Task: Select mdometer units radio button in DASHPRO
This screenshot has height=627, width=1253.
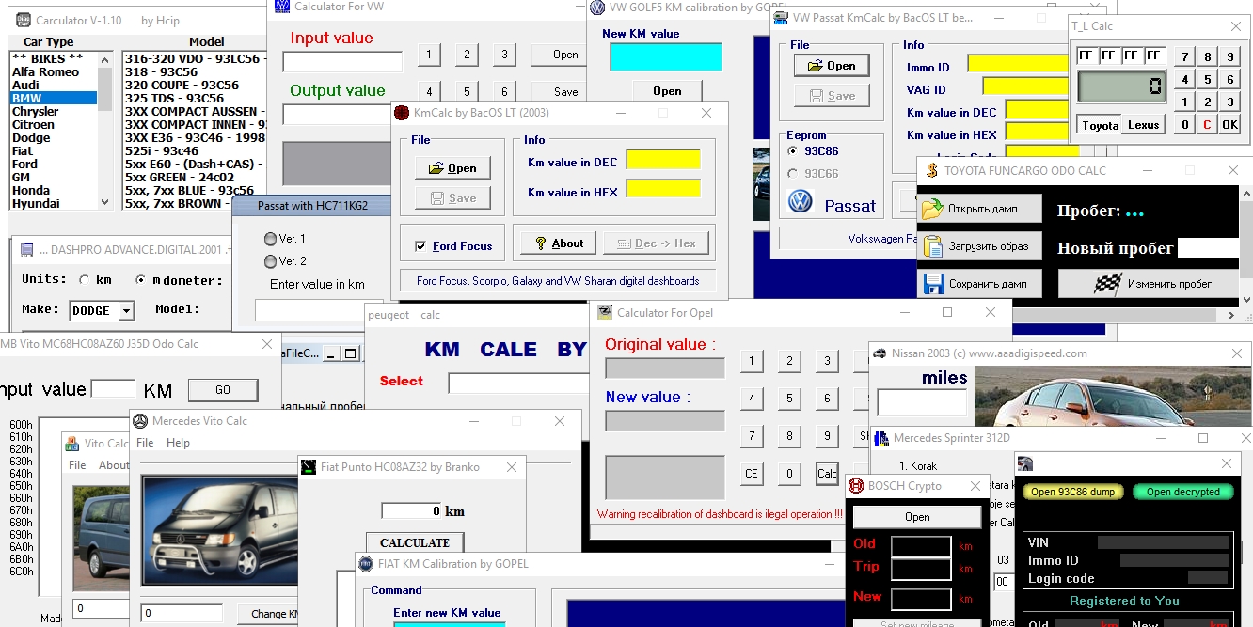Action: click(x=141, y=279)
